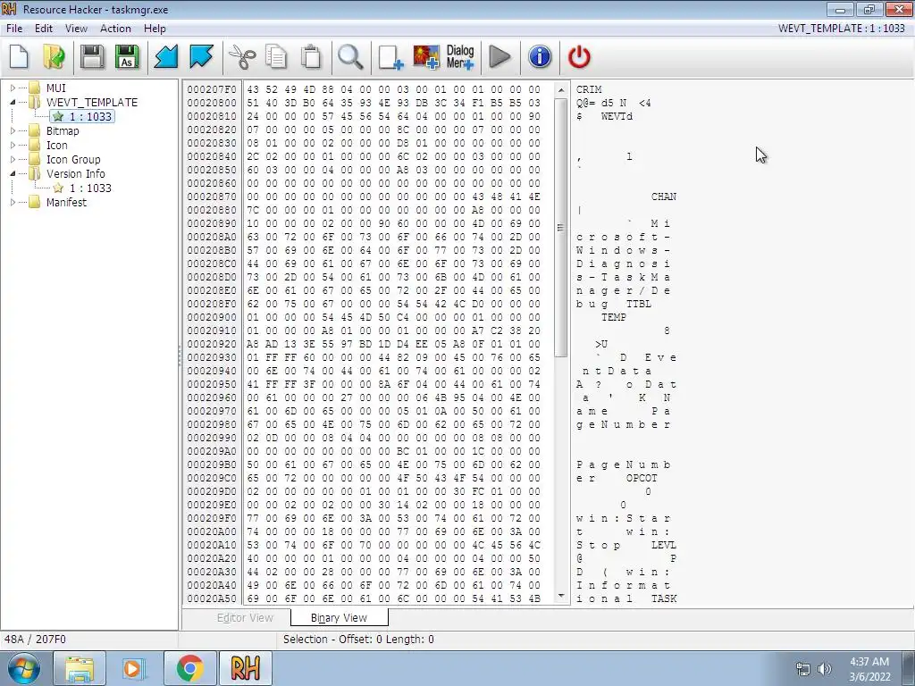The width and height of the screenshot is (915, 686).
Task: Open a file with the Open folder icon
Action: [x=55, y=57]
